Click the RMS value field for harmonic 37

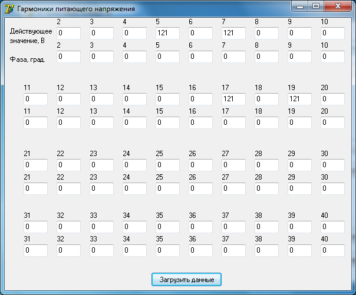233,227
